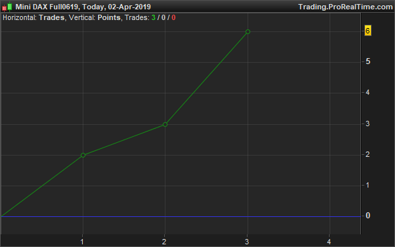The height and width of the screenshot is (247, 395).
Task: Click the Today, 02-Apr-2019 date text
Action: click(x=117, y=7)
